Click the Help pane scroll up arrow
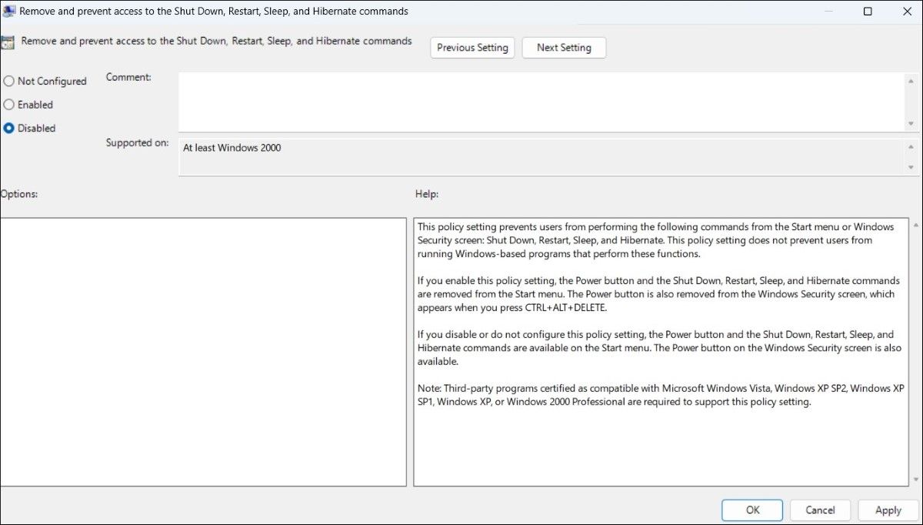The image size is (923, 525). 915,225
